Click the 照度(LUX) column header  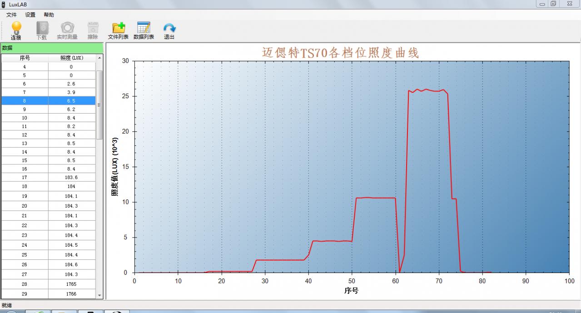click(x=70, y=58)
